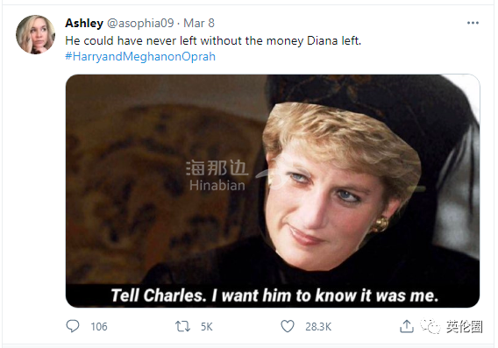
Task: Open the @asophia09 handle link
Action: (140, 23)
